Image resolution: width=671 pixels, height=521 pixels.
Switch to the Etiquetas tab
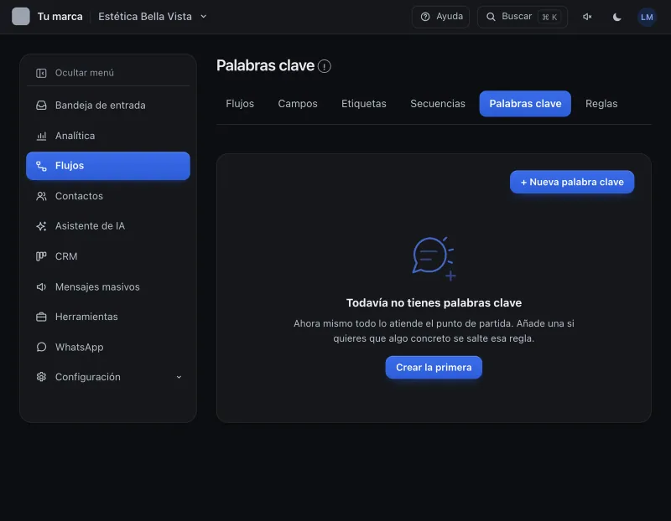tap(364, 103)
